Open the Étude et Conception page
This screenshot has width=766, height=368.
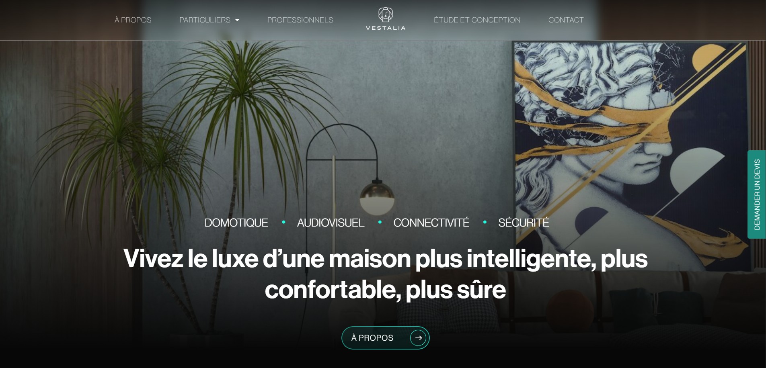tap(477, 20)
